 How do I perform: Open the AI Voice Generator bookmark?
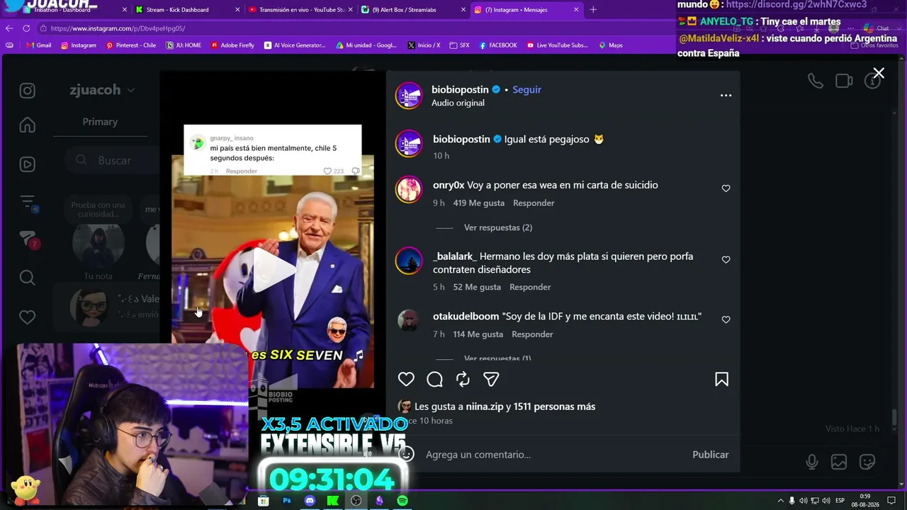(295, 45)
